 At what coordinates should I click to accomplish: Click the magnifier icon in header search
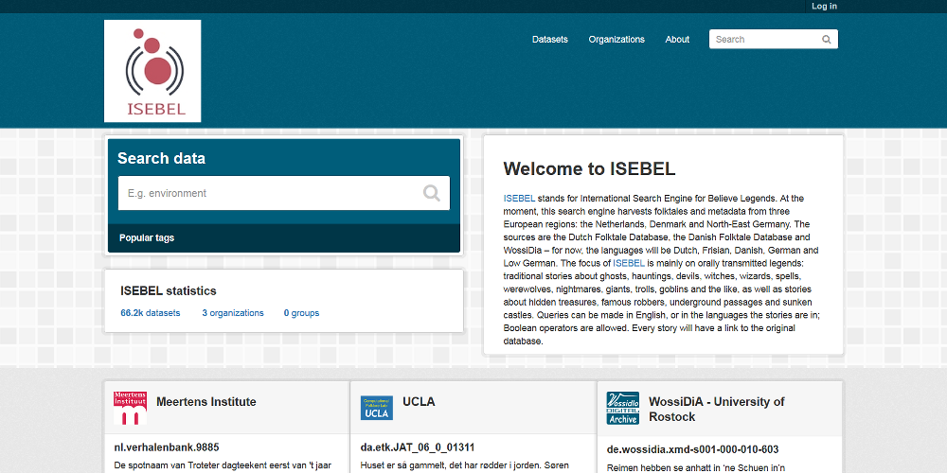826,39
